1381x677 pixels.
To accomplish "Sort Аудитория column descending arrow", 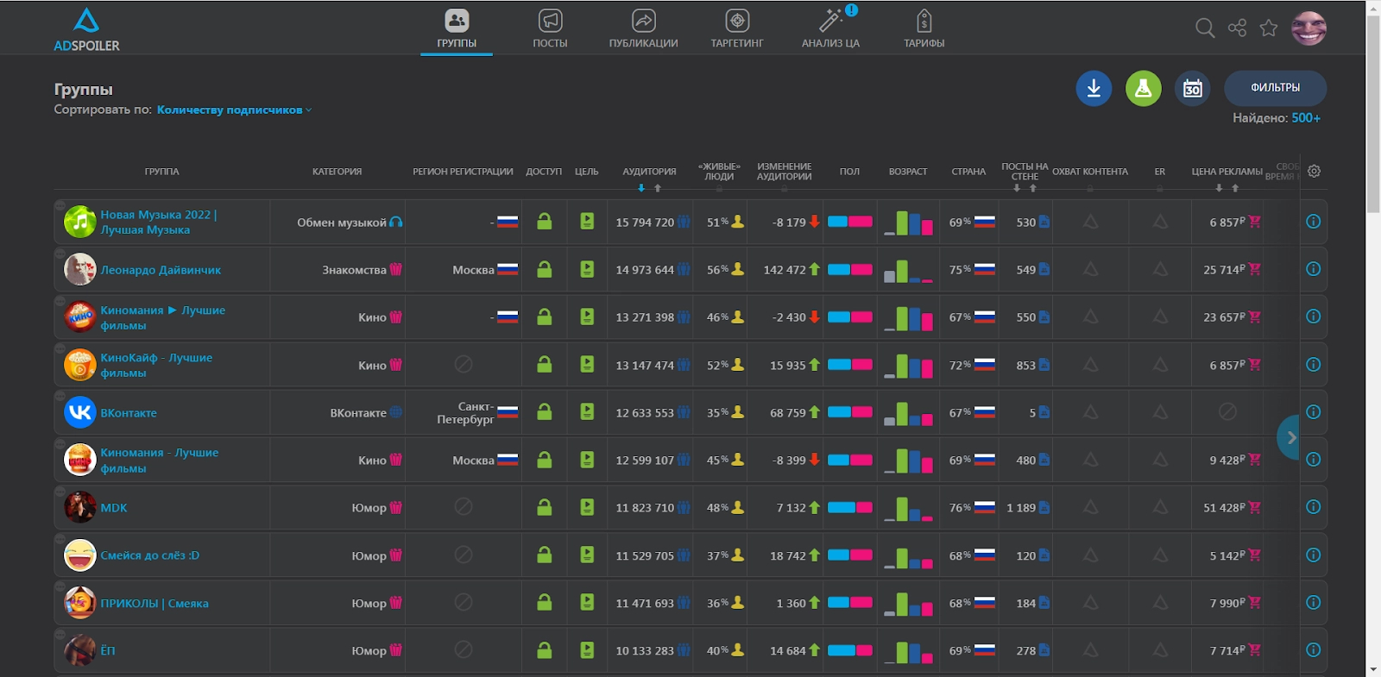I will (641, 188).
